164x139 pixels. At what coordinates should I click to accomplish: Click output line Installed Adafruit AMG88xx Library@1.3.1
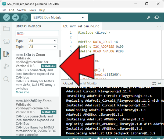104,129
